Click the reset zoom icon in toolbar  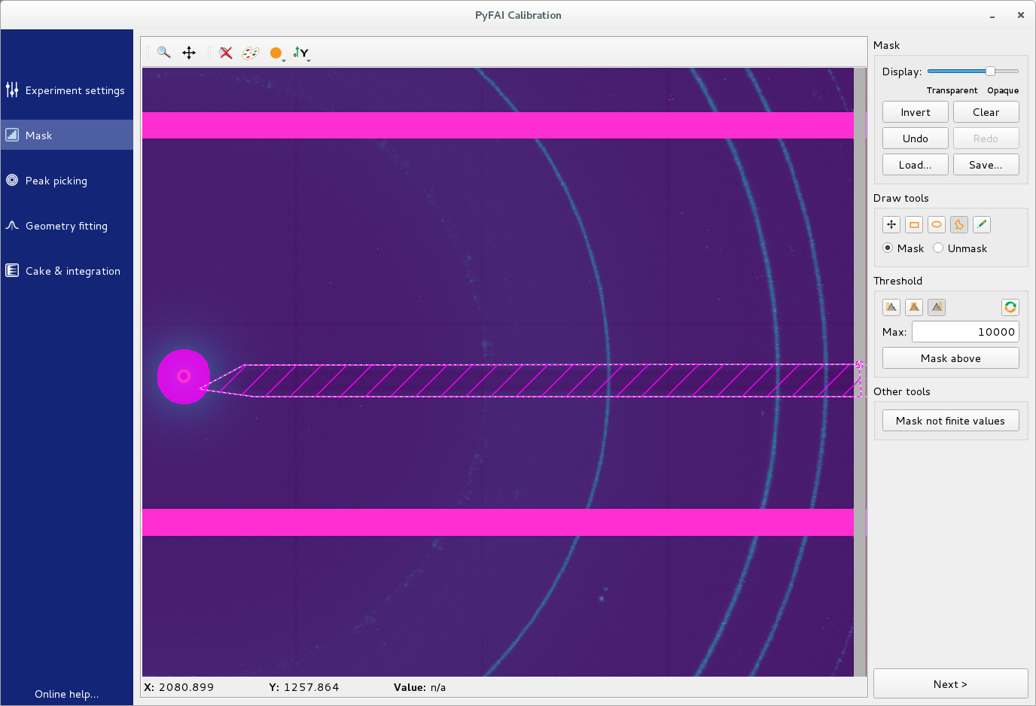coord(226,53)
